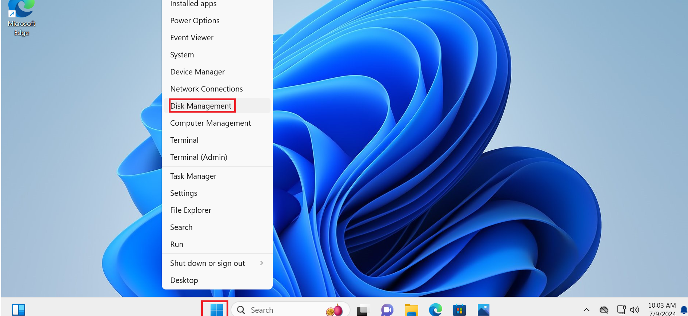The height and width of the screenshot is (316, 688).
Task: Open the fruit search highlight icon
Action: (x=335, y=310)
